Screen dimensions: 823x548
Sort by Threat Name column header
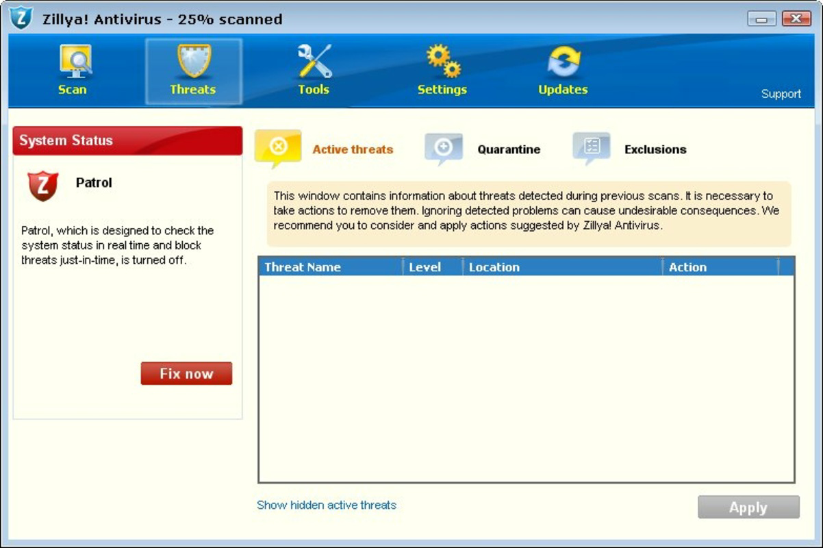[x=331, y=267]
